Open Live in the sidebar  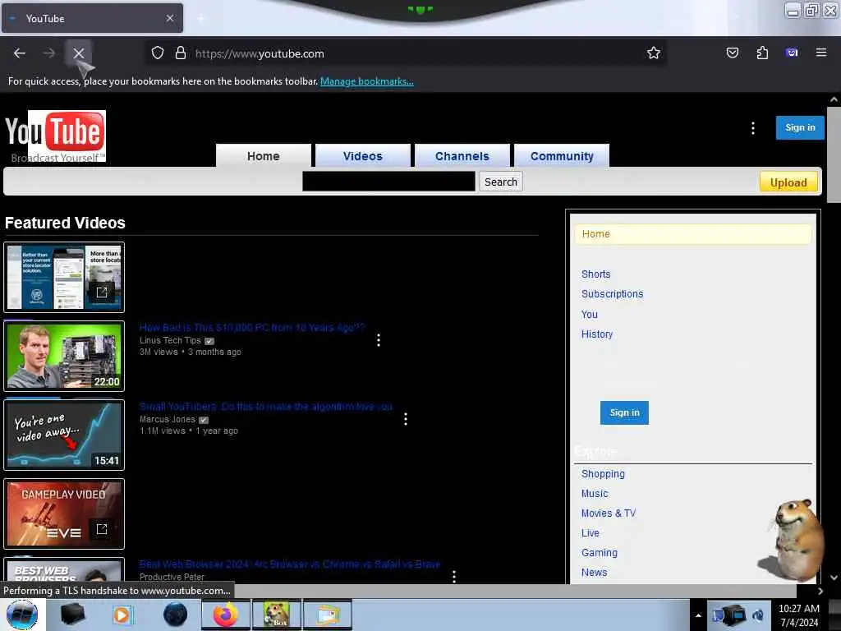point(590,533)
